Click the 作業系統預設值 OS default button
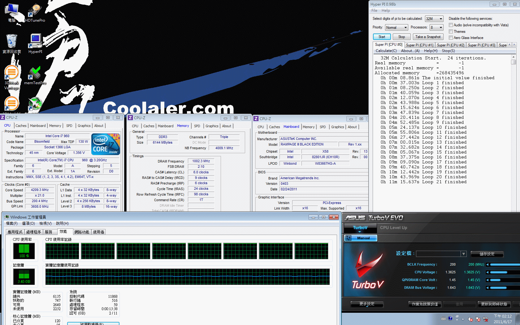 pos(425,304)
